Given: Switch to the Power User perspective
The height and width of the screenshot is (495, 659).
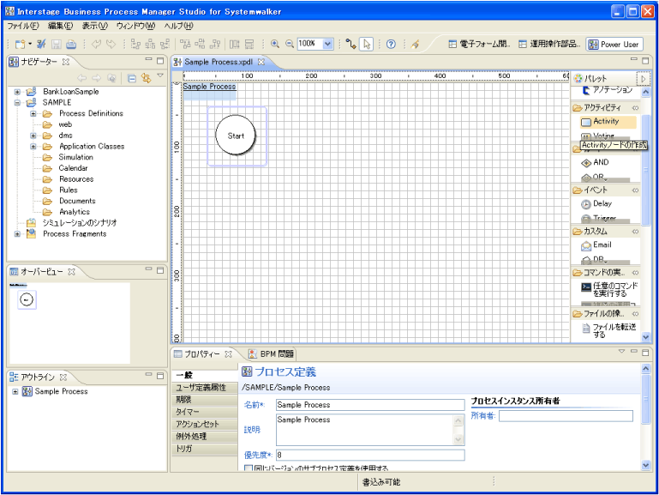Looking at the screenshot, I should (614, 44).
